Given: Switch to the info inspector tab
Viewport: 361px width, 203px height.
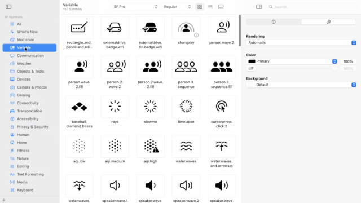Looking at the screenshot, I should point(274,21).
